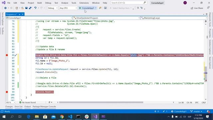
Task: Open the Server Explorer side tab
Action: (3, 19)
